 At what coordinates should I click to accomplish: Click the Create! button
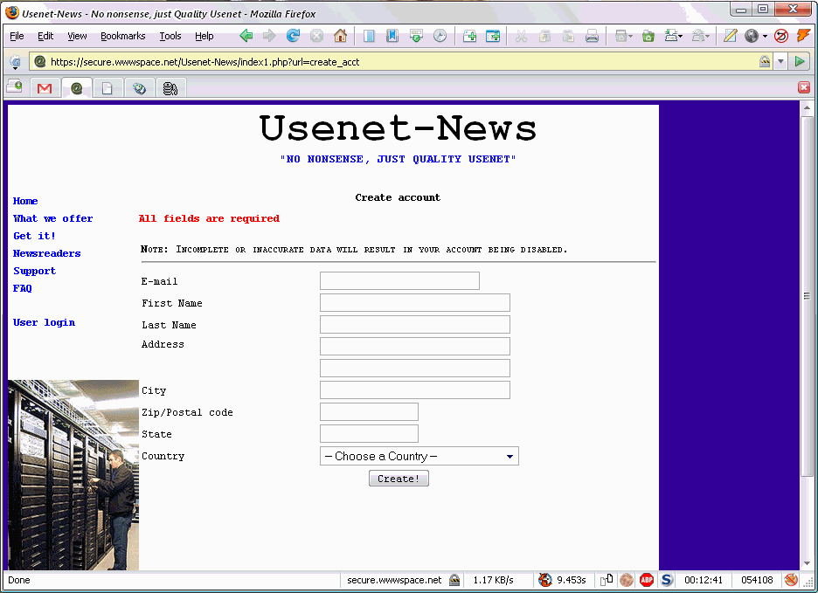coord(399,479)
